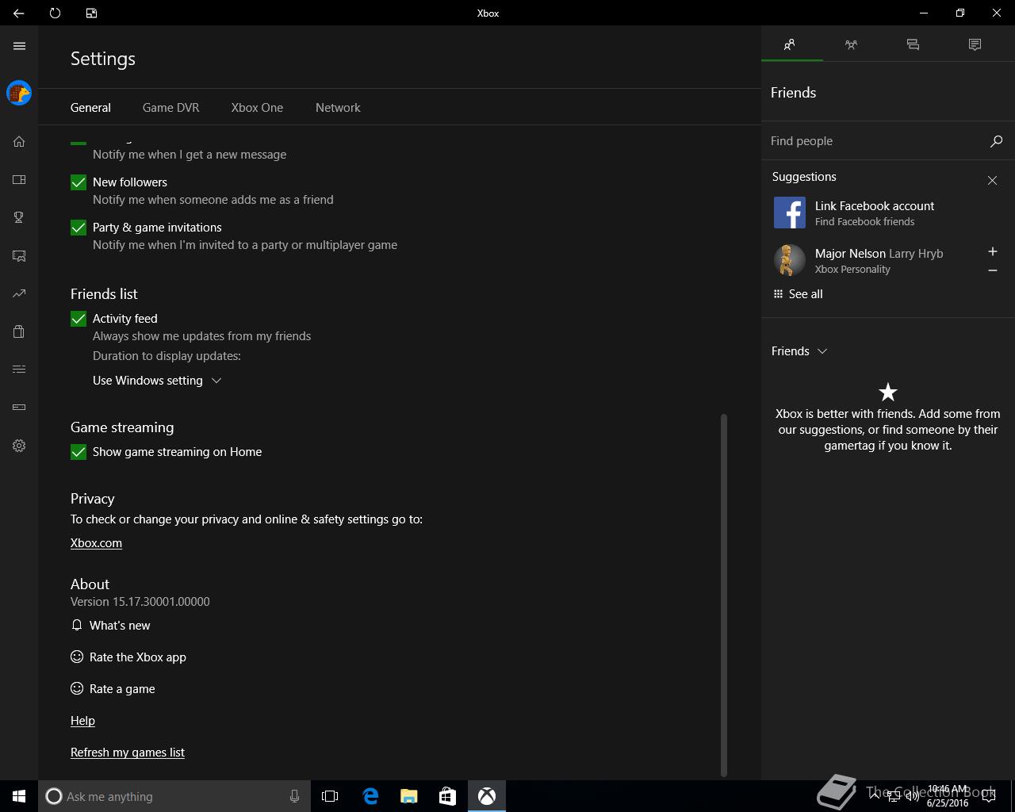1015x812 pixels.
Task: Switch to Parties panel icon tab
Action: point(851,44)
